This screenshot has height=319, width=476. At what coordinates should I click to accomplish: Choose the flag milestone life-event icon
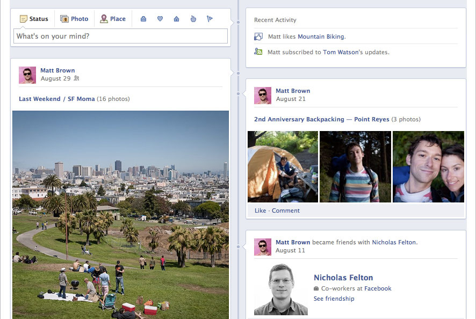pyautogui.click(x=210, y=19)
